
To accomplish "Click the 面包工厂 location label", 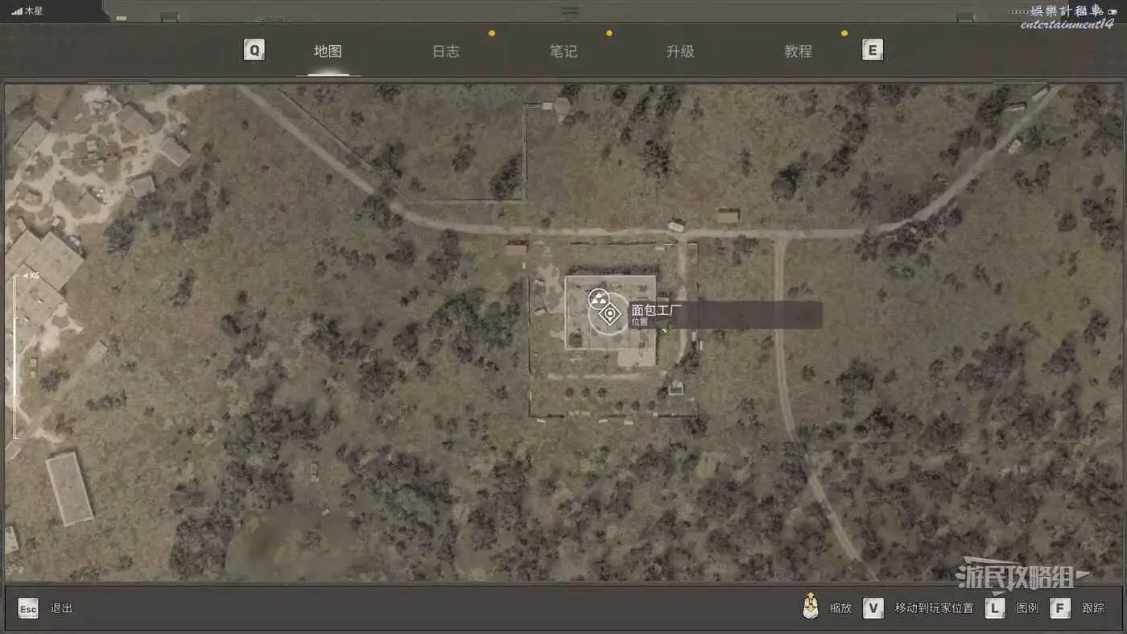I will point(656,310).
